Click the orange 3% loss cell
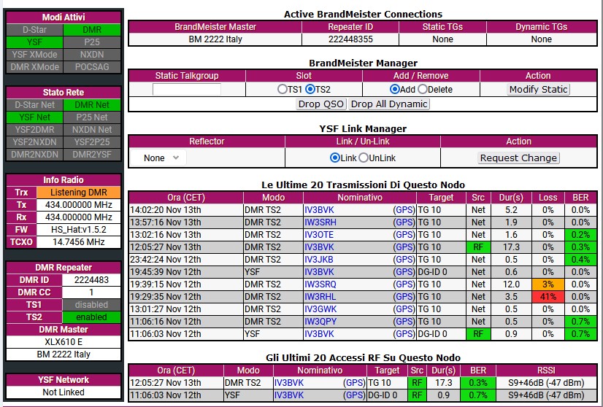This screenshot has height=407, width=603. [x=548, y=284]
